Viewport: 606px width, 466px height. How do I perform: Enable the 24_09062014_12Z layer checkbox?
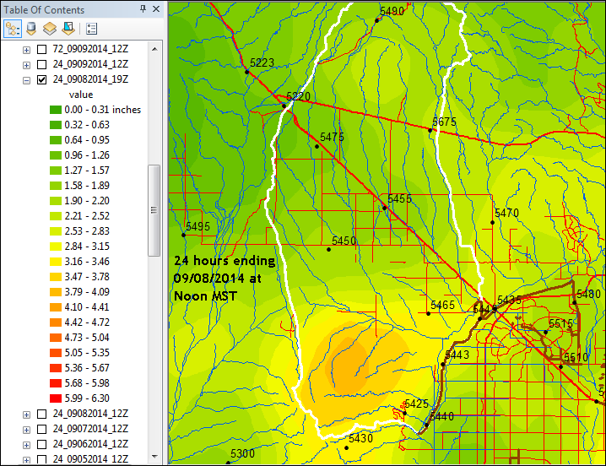tap(41, 444)
